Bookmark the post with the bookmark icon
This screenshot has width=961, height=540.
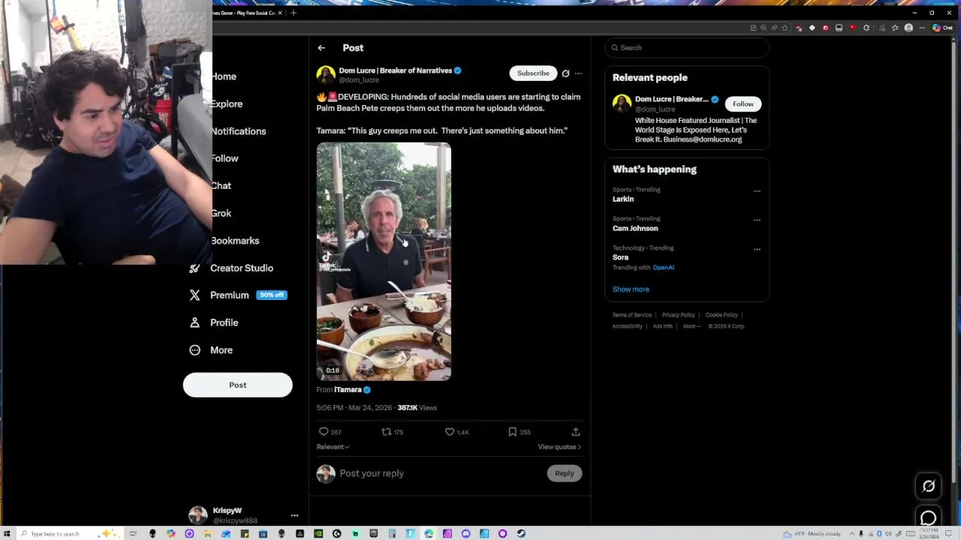click(x=512, y=432)
